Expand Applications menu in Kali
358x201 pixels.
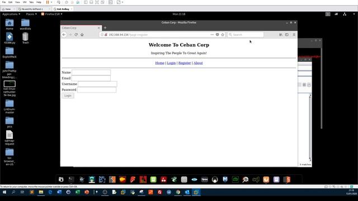[11, 14]
